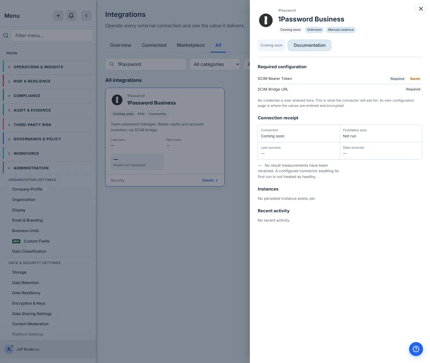Go to Home in the menu
The height and width of the screenshot is (363, 430).
click(x=12, y=53)
